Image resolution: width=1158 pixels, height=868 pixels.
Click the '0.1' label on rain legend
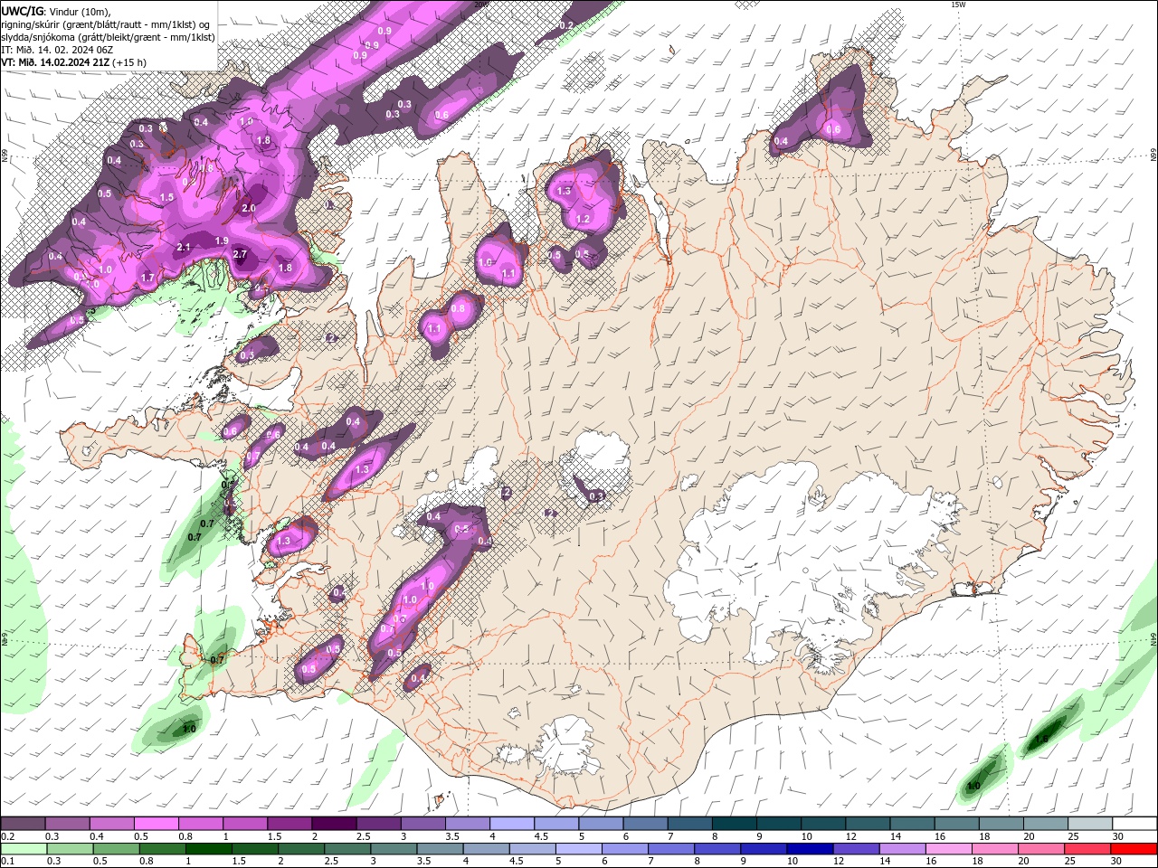tap(7, 862)
